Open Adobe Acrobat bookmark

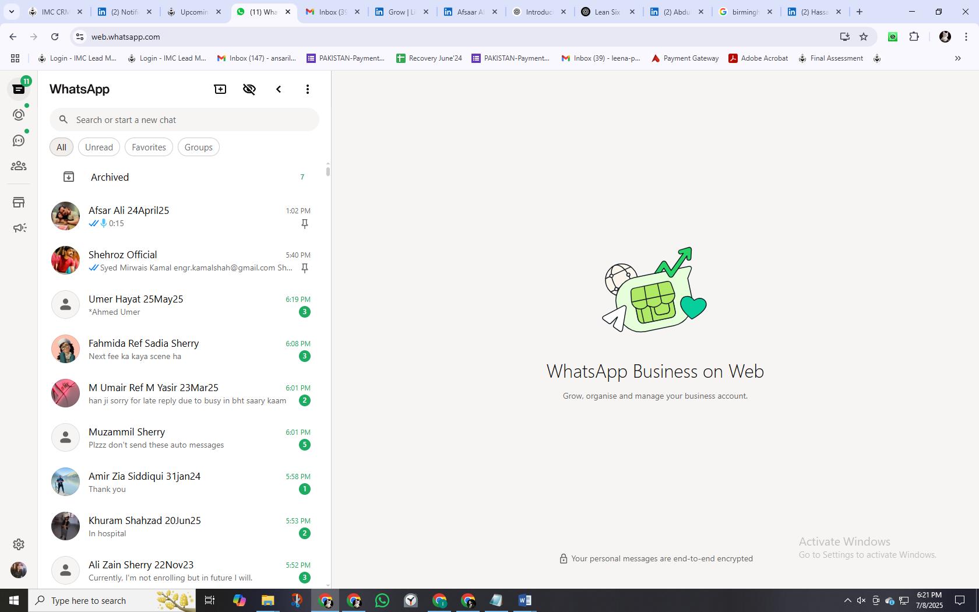[758, 58]
